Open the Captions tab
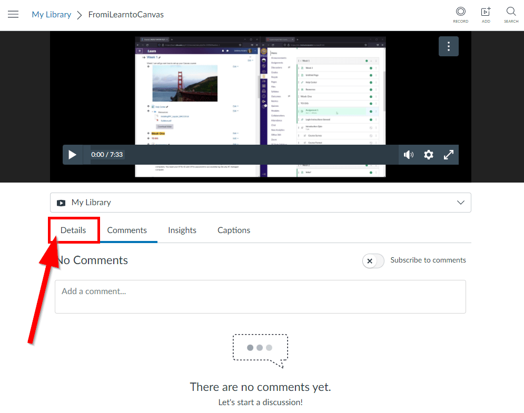524x413 pixels. (x=234, y=230)
